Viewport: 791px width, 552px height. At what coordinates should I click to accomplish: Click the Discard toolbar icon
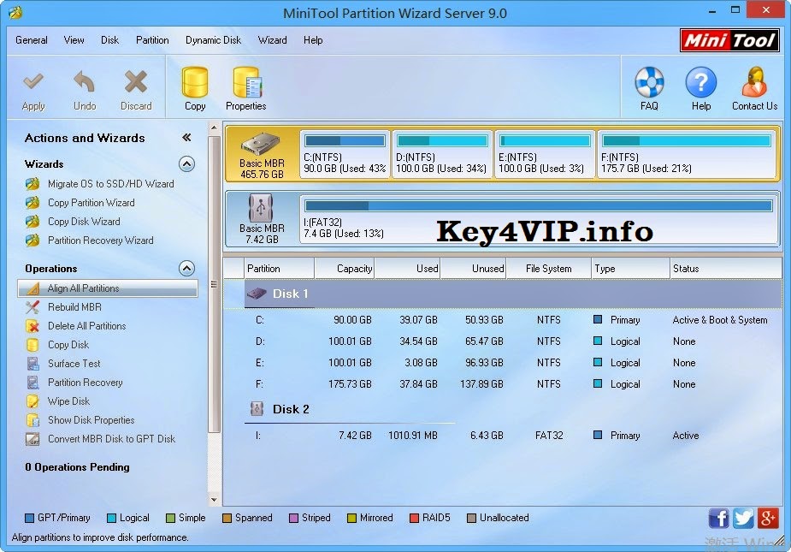(x=135, y=86)
